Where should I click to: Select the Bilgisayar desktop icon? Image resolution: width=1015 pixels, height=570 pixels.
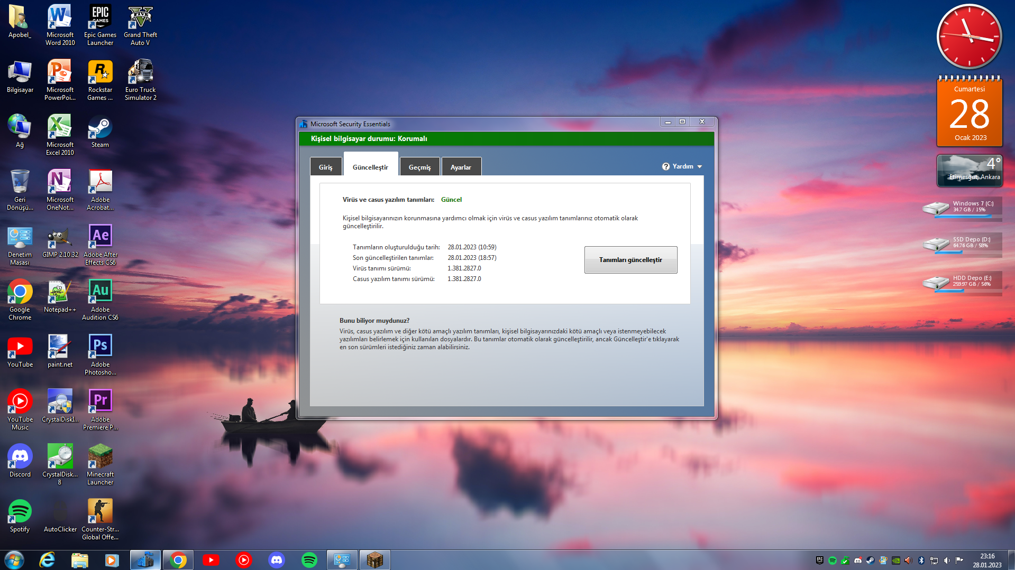(x=20, y=77)
